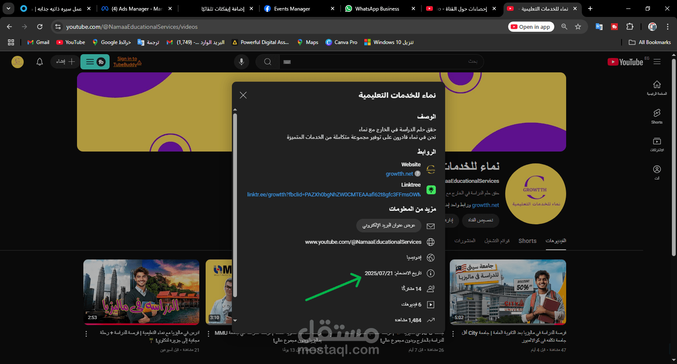Open the account avatar menu
Image resolution: width=677 pixels, height=364 pixels.
(x=17, y=62)
